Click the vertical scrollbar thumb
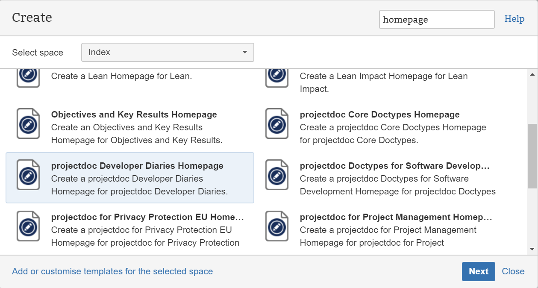 point(532,156)
